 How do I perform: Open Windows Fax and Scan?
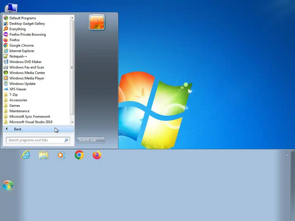coord(36,67)
